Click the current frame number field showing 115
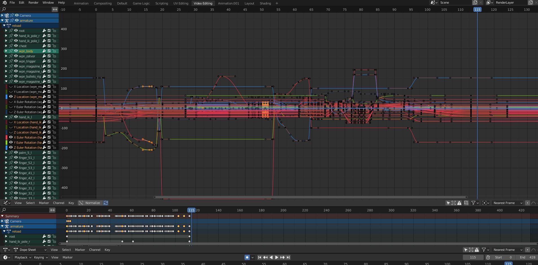The image size is (538, 265). click(473, 257)
